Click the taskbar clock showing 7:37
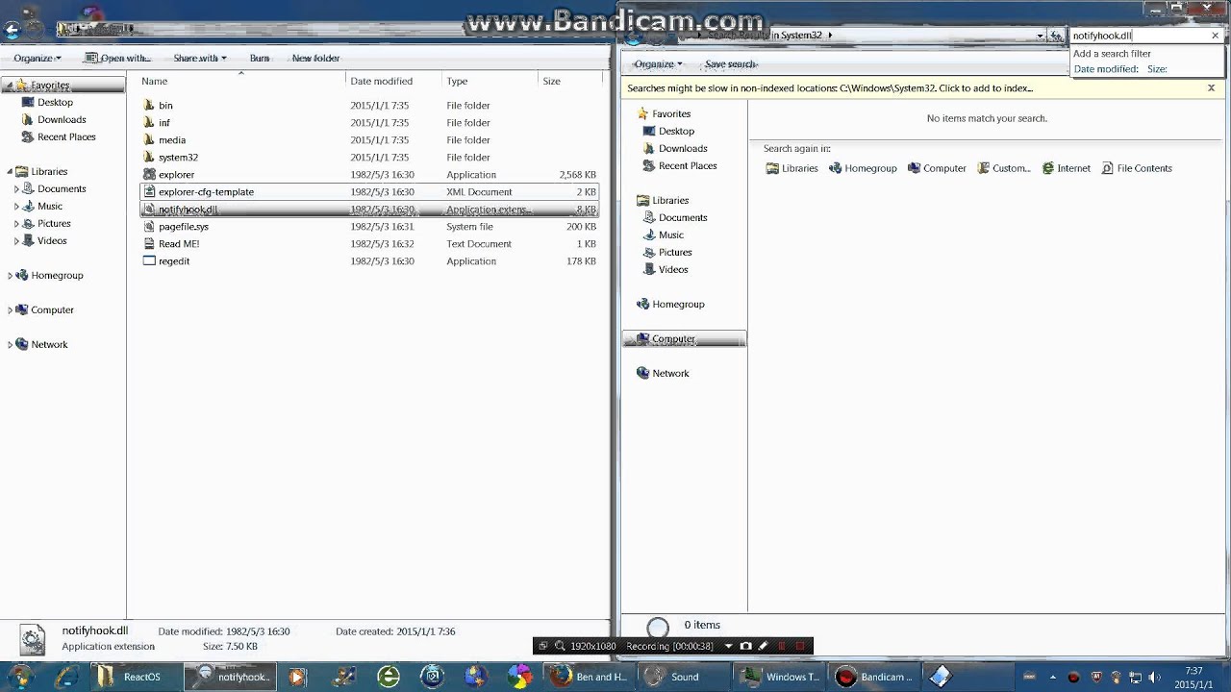 point(1193,678)
